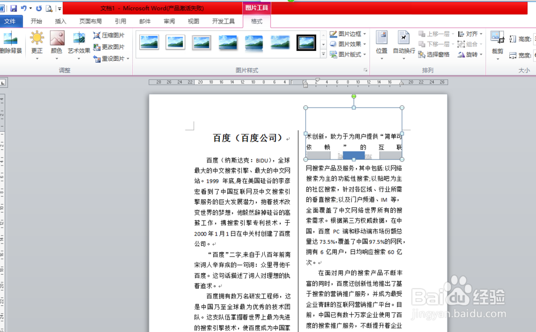Click the 组合 group objects button
Viewport: 536px width, 332px height.
(470, 44)
